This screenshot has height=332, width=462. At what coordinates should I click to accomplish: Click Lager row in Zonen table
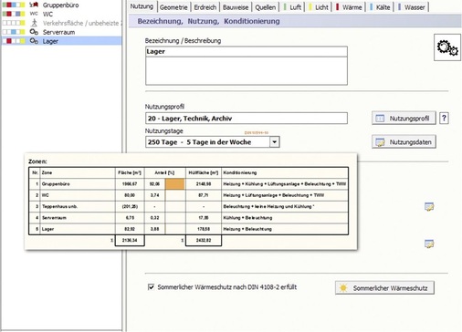point(188,229)
